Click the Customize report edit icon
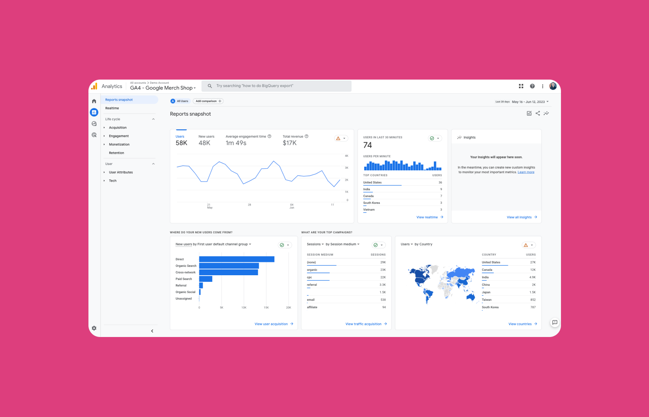The height and width of the screenshot is (417, 649). [529, 113]
